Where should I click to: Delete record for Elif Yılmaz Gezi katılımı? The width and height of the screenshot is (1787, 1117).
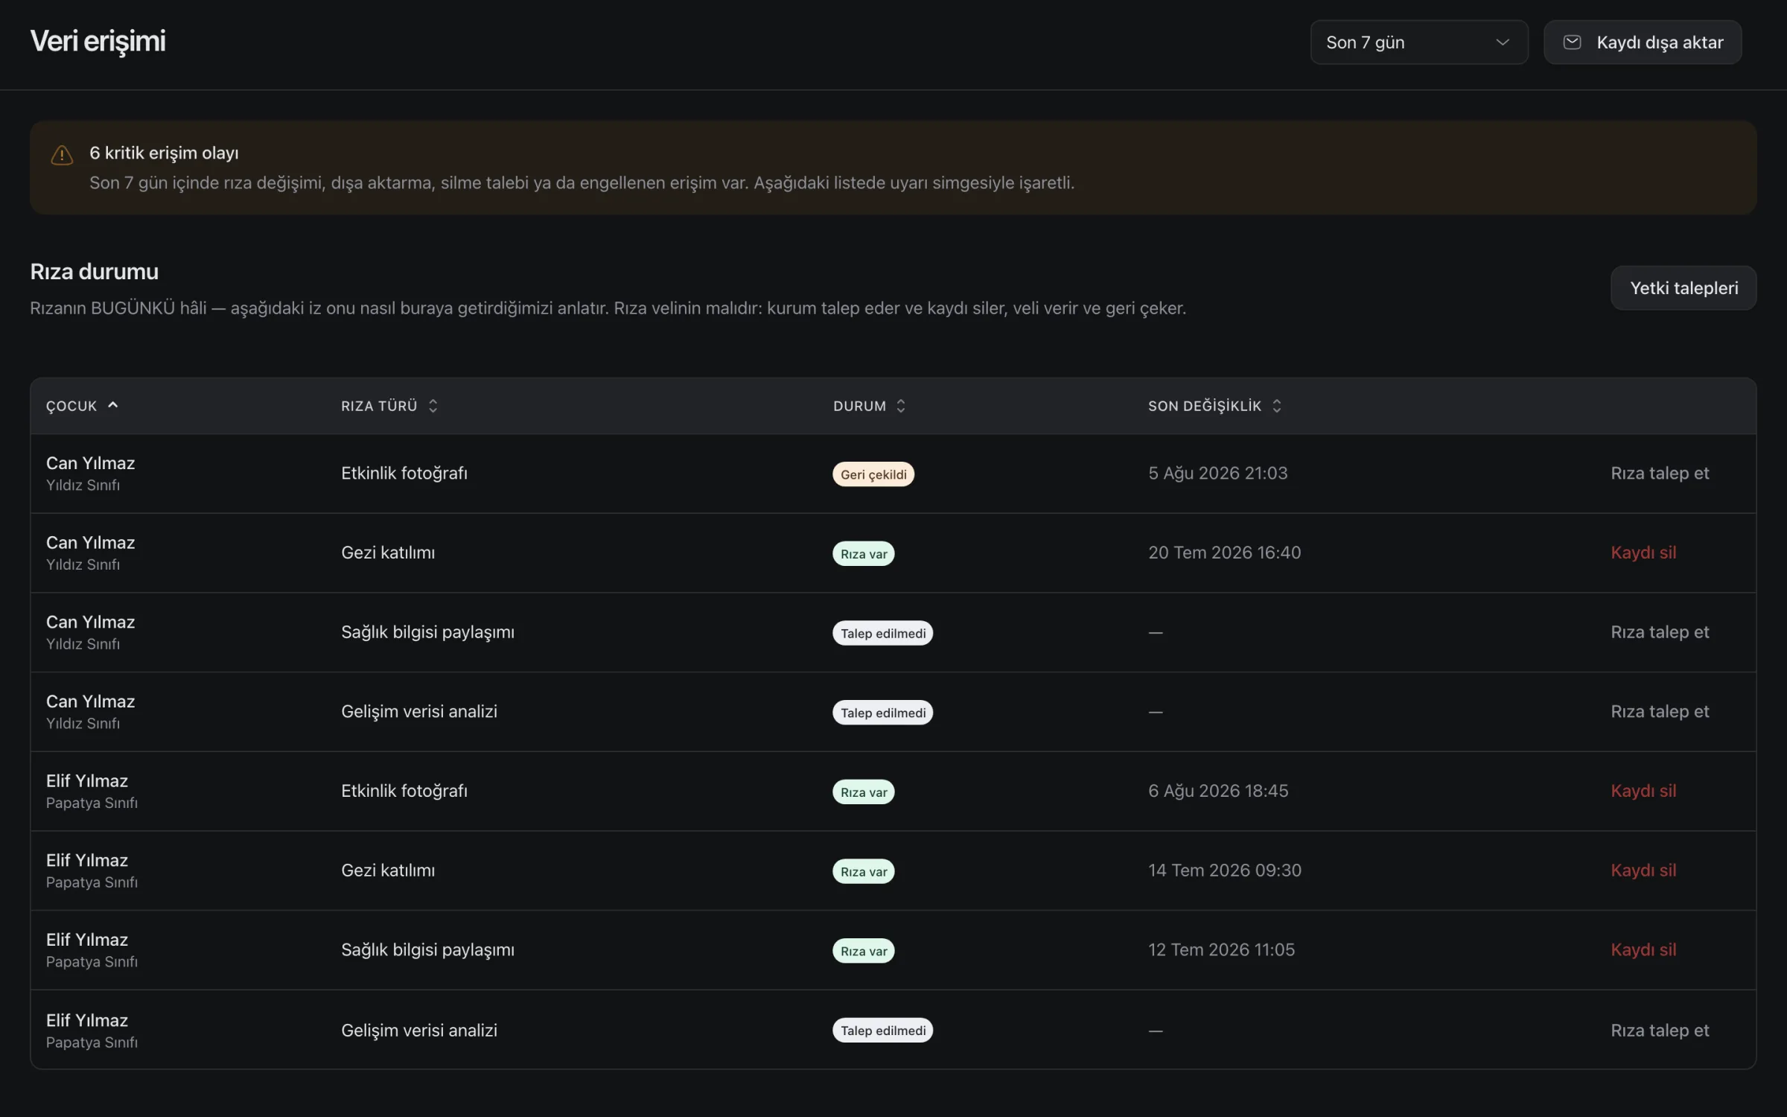(x=1643, y=871)
